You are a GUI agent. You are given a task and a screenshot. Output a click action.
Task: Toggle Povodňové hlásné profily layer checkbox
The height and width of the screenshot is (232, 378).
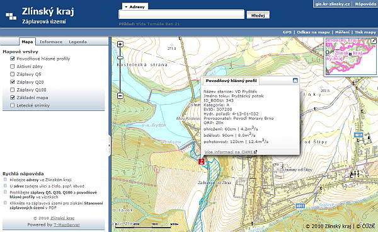pos(13,59)
